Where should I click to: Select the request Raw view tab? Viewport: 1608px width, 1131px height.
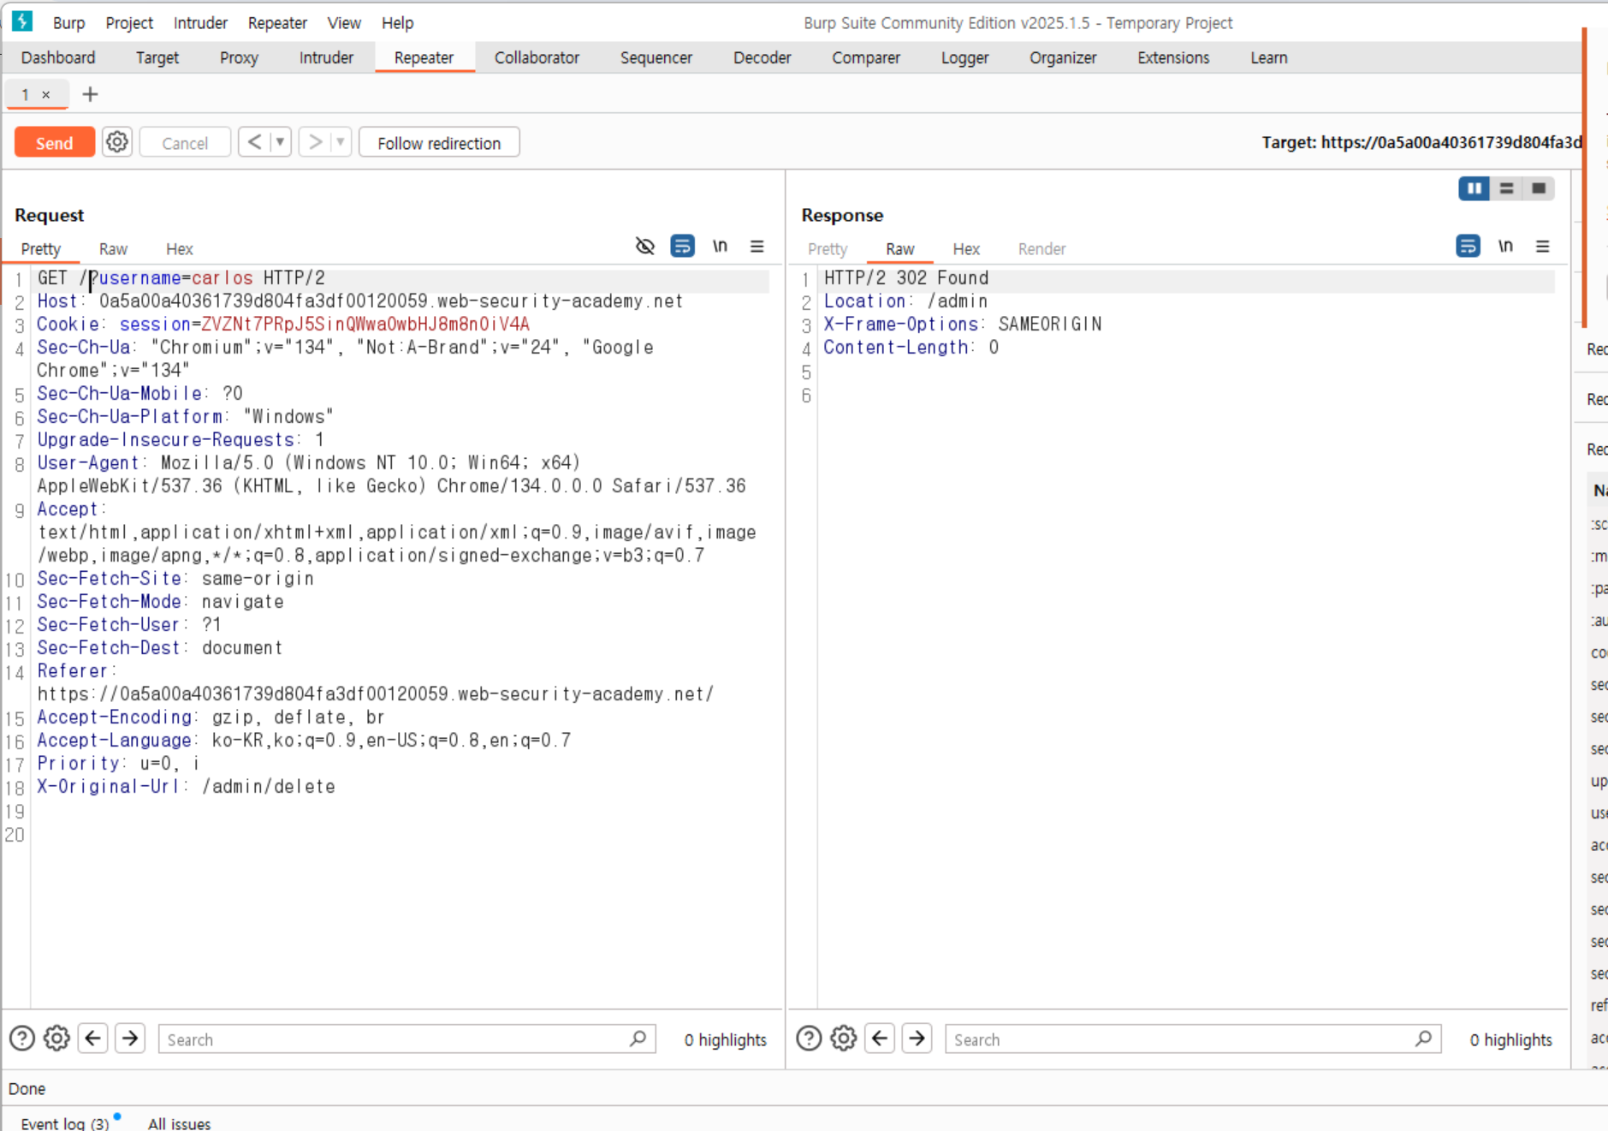pos(113,248)
